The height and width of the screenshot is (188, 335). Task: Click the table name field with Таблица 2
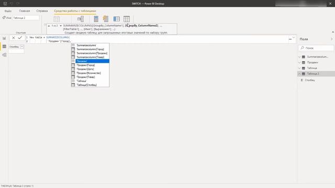tap(26, 18)
